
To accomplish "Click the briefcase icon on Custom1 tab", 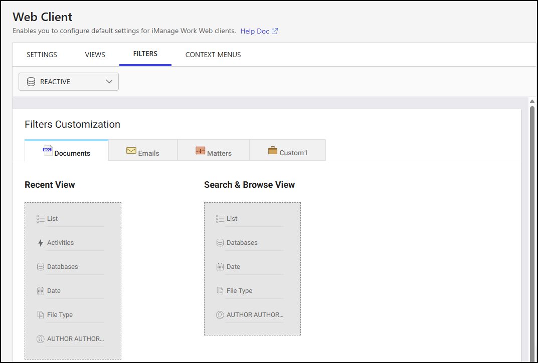I will click(x=273, y=151).
